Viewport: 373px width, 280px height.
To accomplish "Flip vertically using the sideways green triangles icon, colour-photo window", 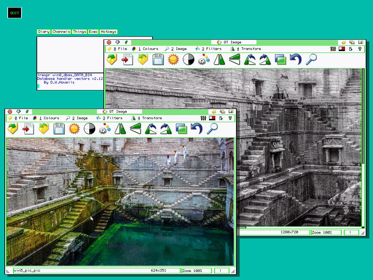I will point(136,129).
